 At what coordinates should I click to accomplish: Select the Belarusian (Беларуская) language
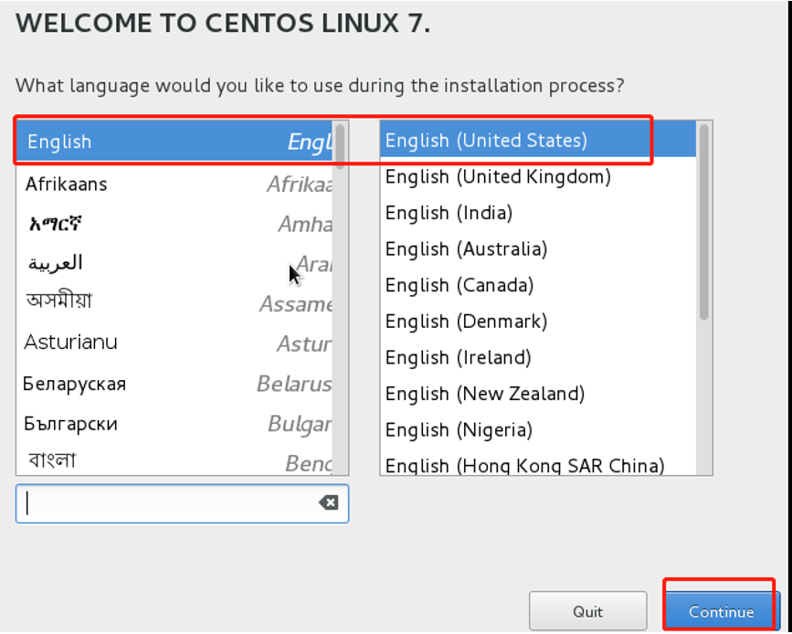pos(174,384)
